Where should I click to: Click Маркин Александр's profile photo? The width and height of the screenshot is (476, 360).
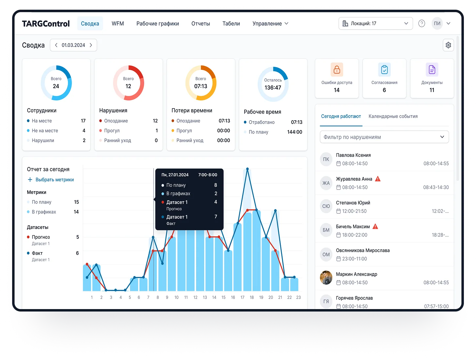(x=326, y=278)
